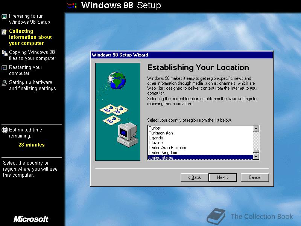The width and height of the screenshot is (301, 226).
Task: Pick United Kingdom from the list
Action: pyautogui.click(x=201, y=153)
